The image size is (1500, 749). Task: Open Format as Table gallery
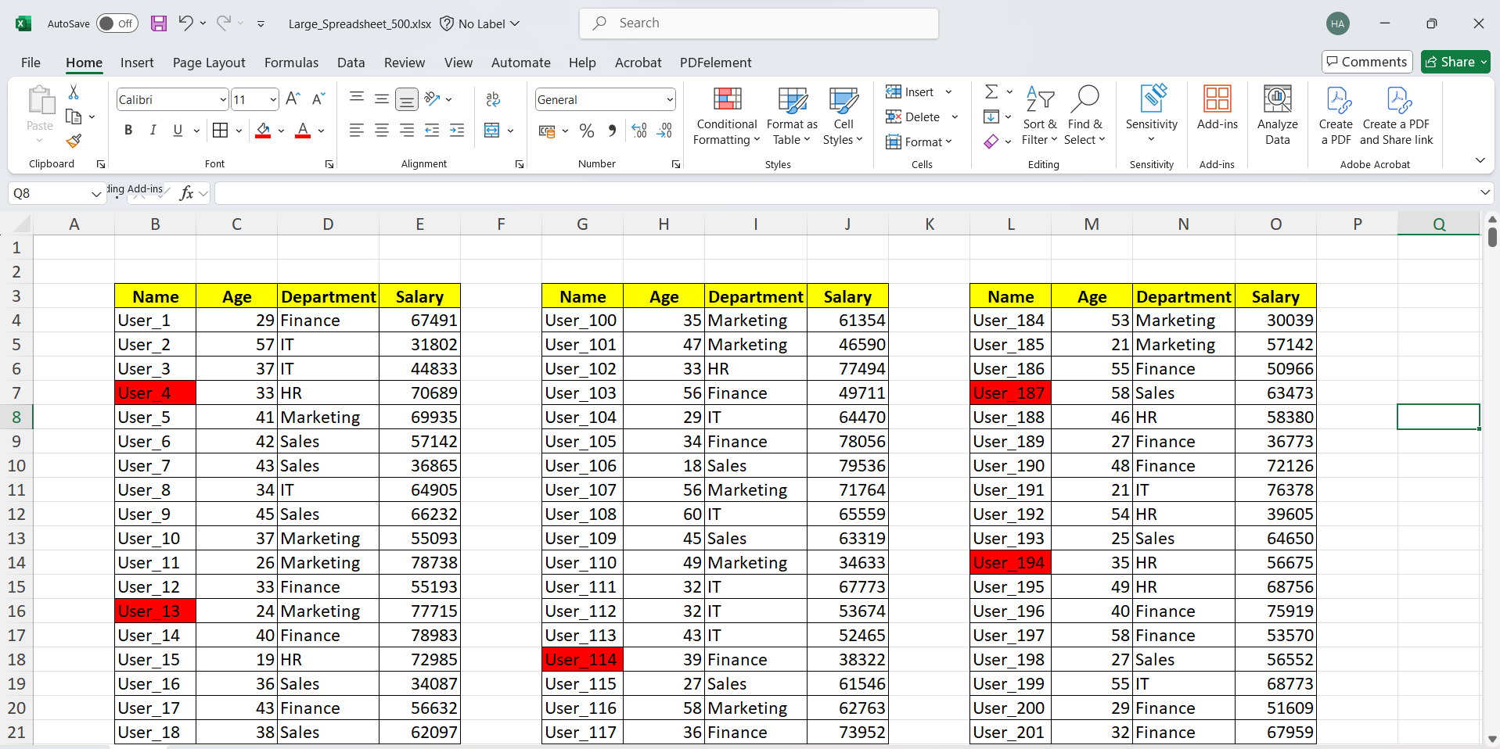(791, 116)
